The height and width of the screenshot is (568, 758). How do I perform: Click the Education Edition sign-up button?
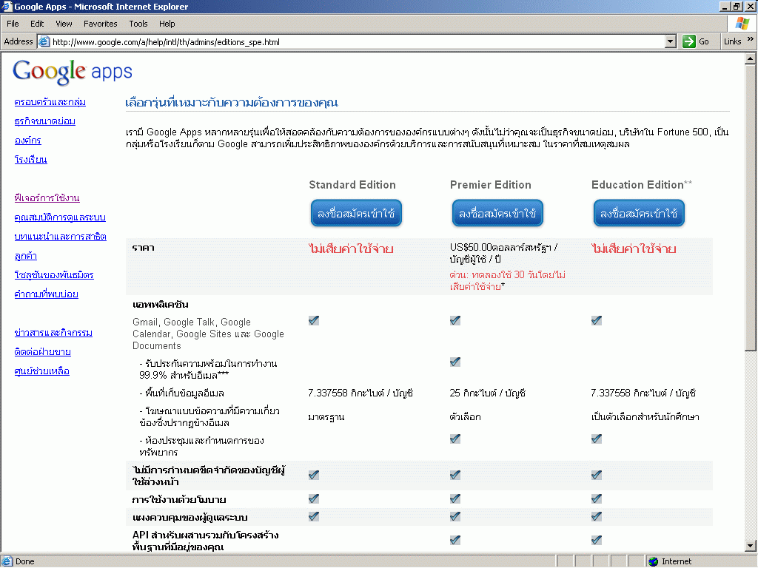pos(638,214)
